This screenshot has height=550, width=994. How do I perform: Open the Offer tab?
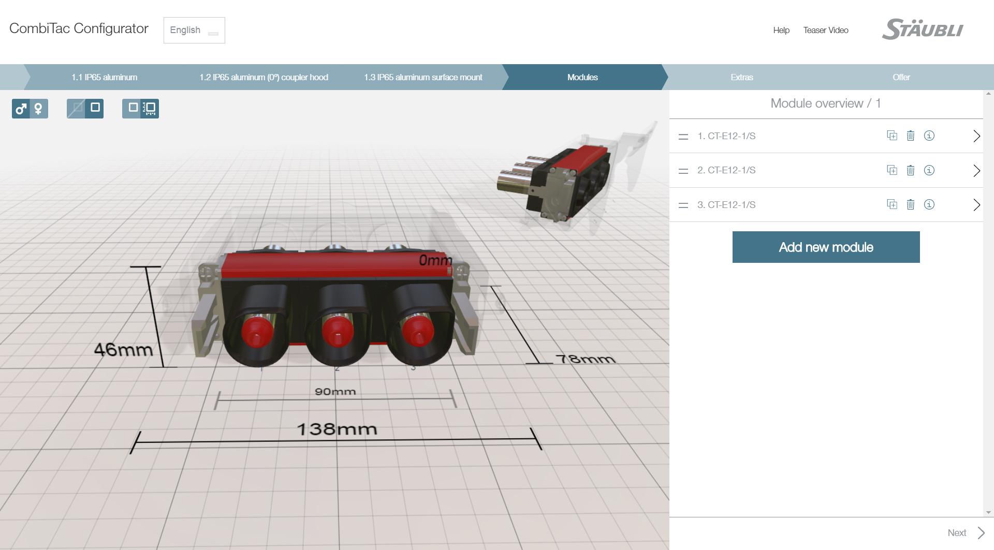coord(901,77)
